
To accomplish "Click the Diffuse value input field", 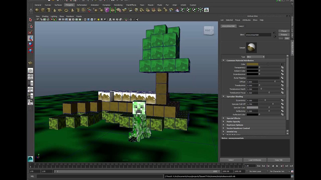I will click(x=252, y=82).
